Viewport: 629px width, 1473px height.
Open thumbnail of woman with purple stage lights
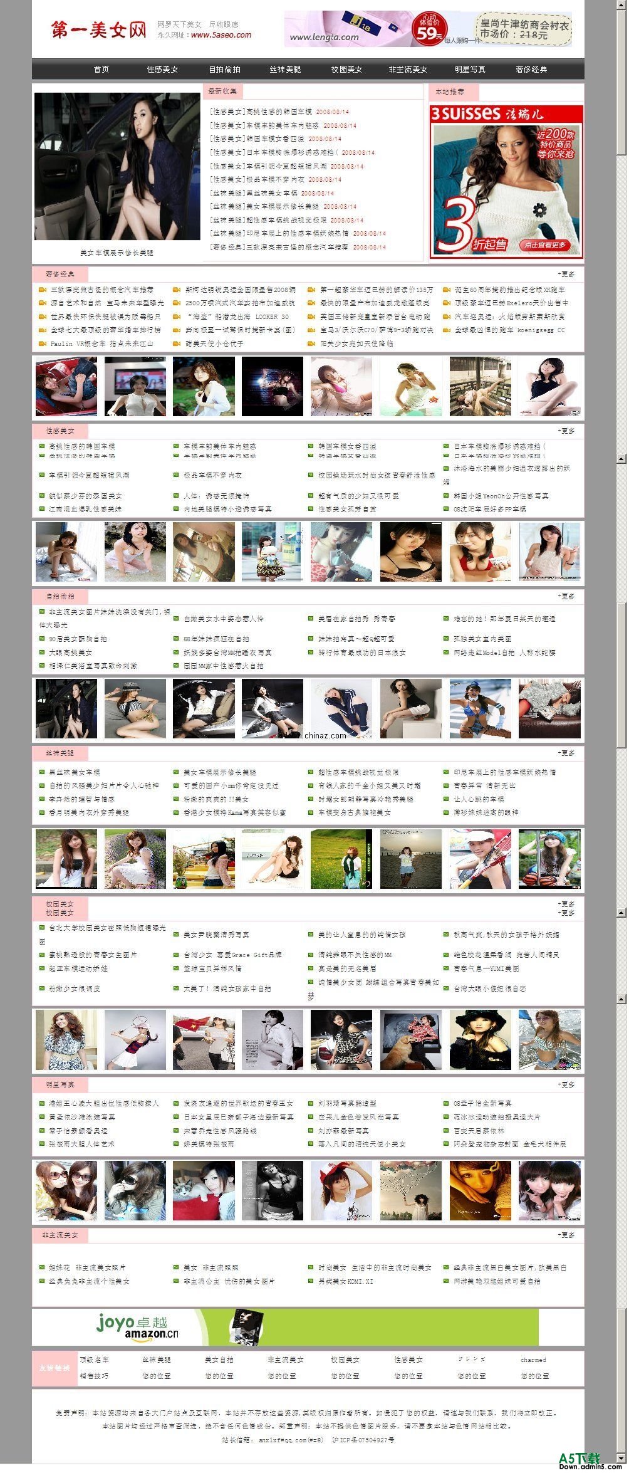[273, 387]
